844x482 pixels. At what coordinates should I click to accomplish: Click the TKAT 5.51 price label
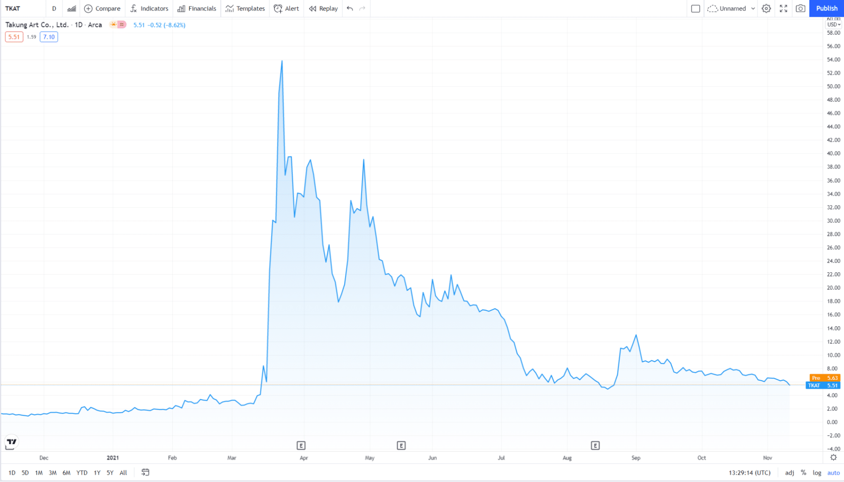click(x=823, y=385)
